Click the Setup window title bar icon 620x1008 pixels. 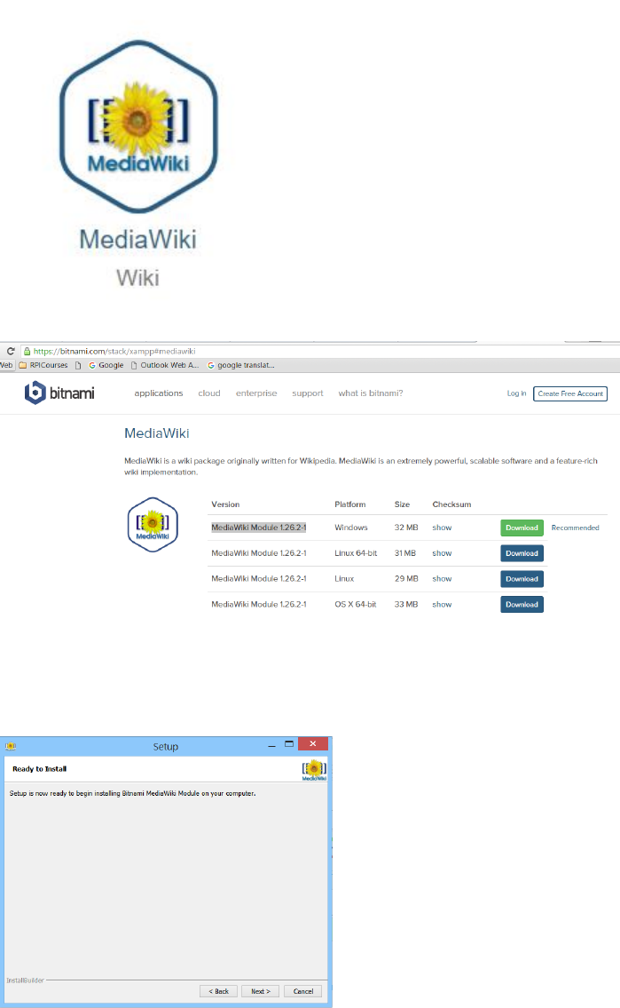click(x=11, y=746)
